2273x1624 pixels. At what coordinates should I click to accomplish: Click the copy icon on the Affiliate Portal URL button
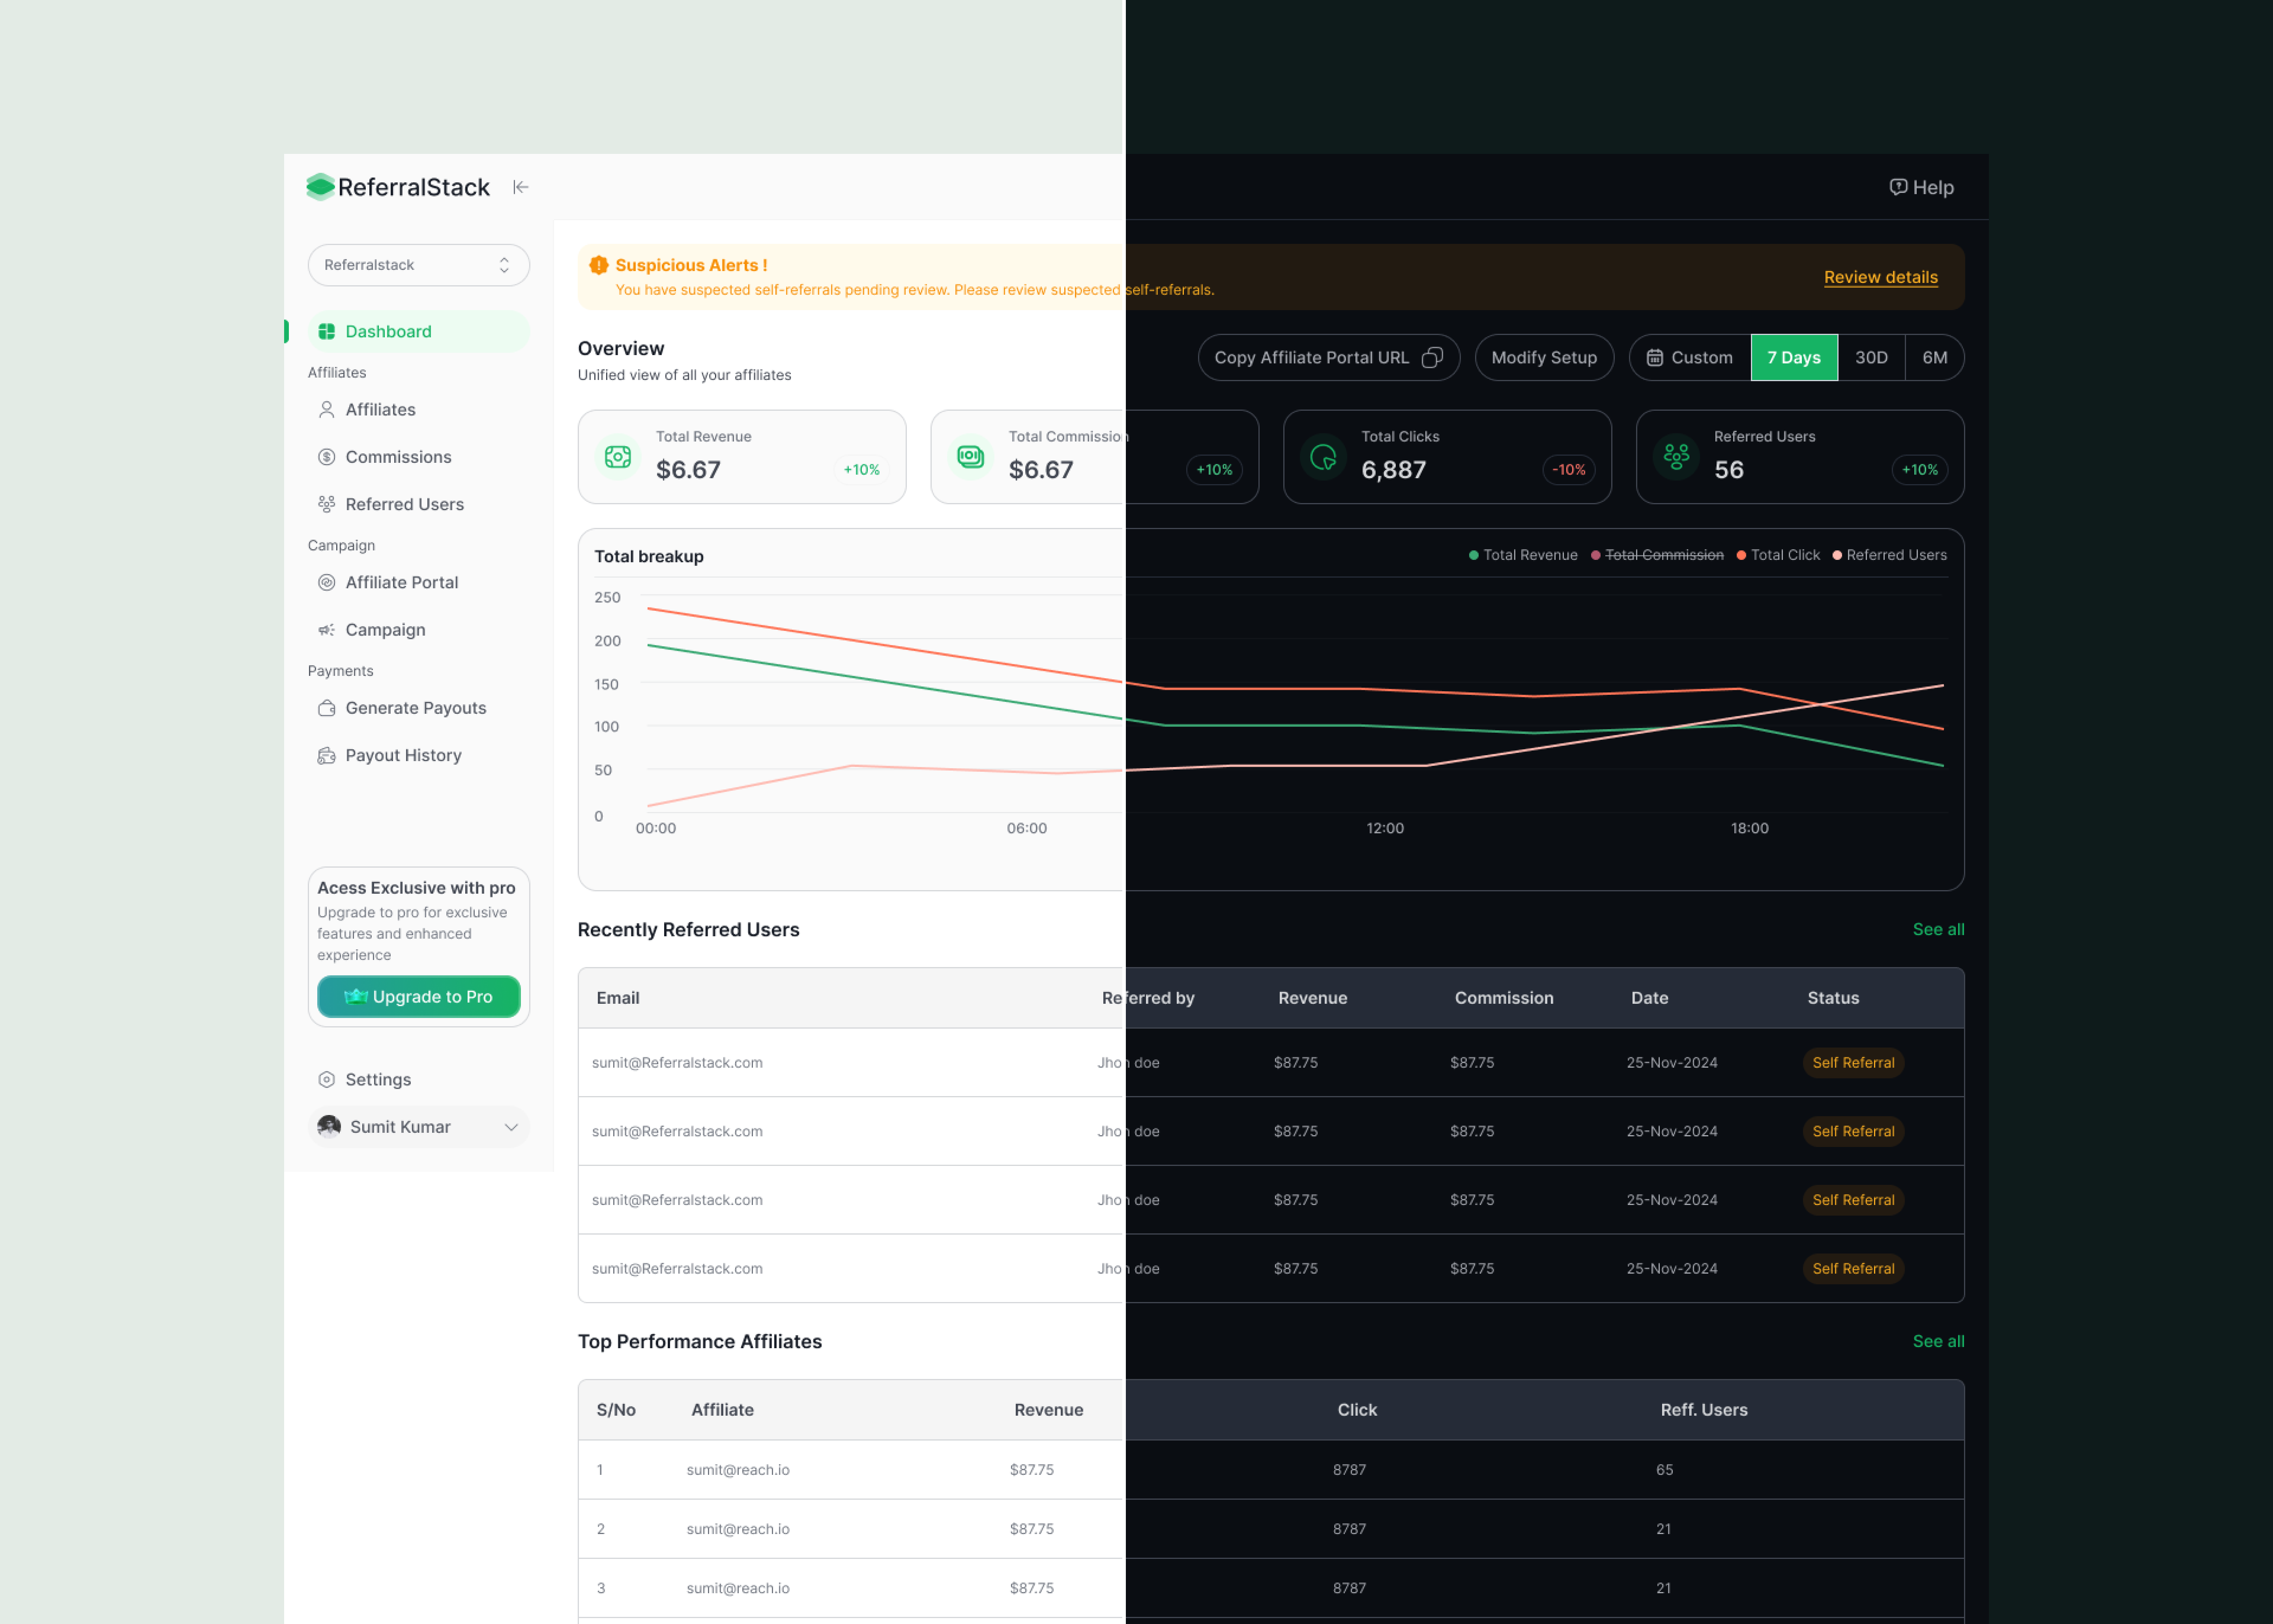(1432, 358)
